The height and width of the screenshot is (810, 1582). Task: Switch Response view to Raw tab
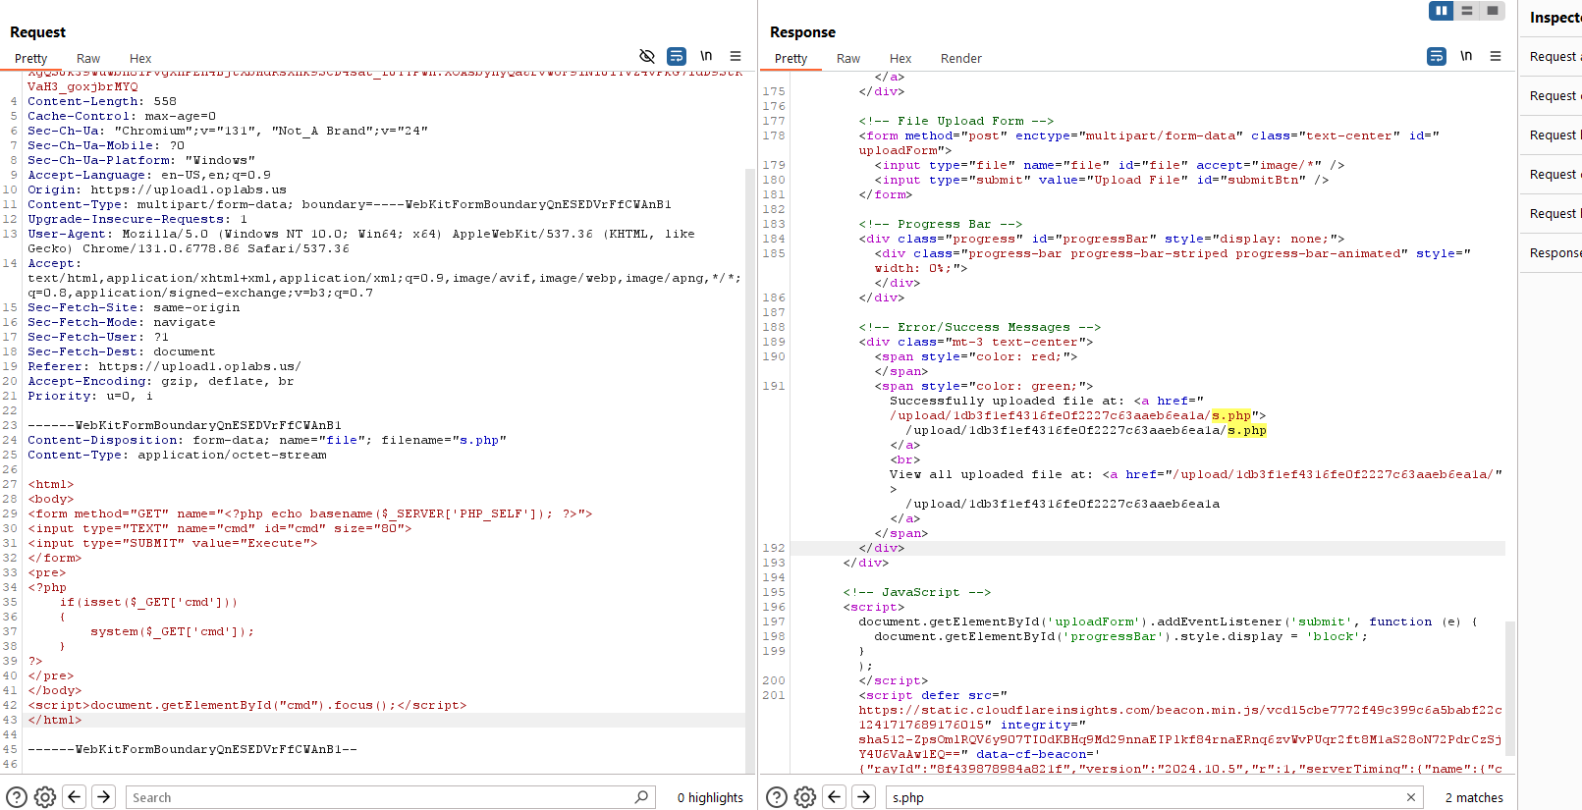coord(848,59)
